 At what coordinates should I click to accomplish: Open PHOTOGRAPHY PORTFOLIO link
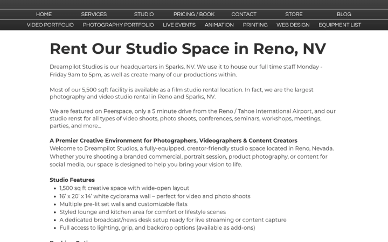(118, 25)
